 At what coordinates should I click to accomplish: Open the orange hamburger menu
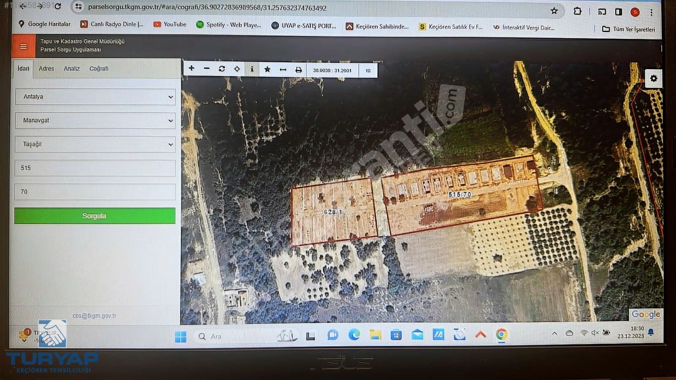click(24, 46)
